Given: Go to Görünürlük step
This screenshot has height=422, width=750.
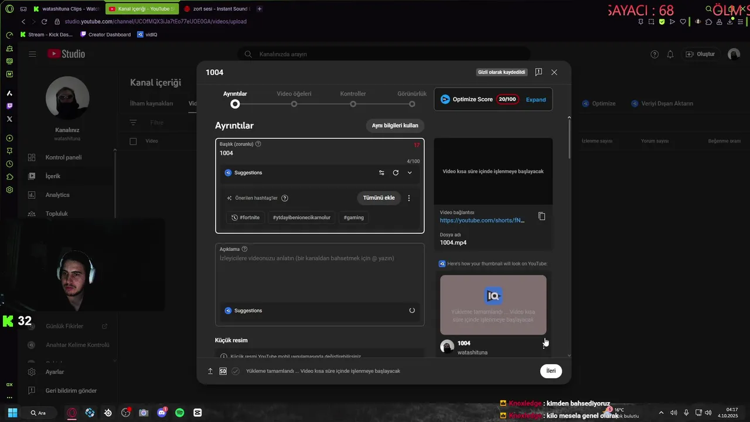Looking at the screenshot, I should point(412,98).
